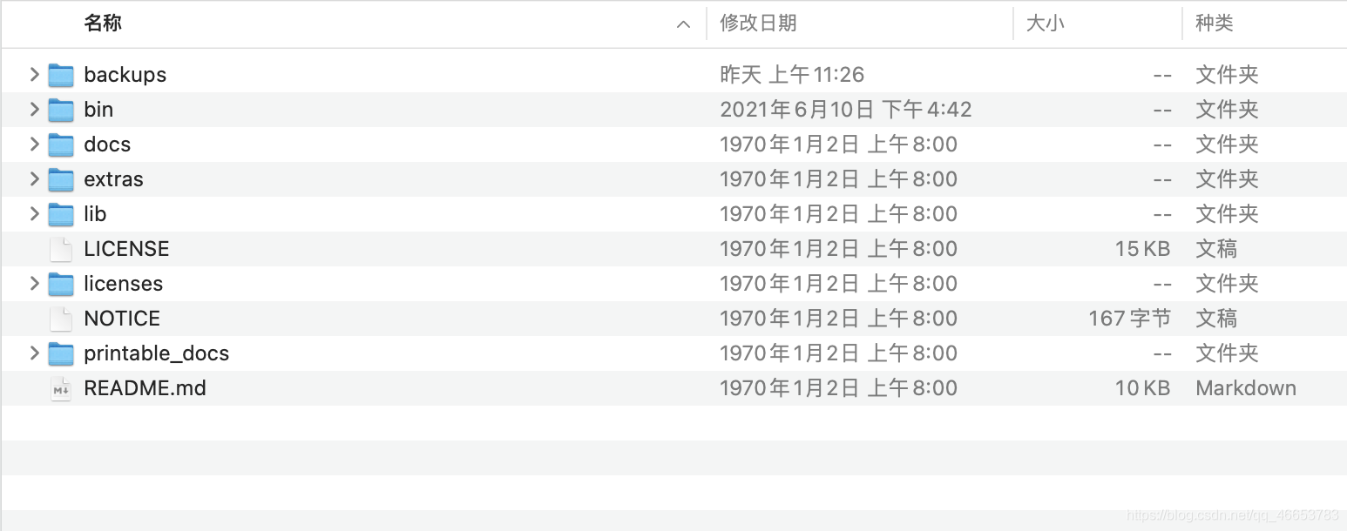Select the docs folder icon

coord(61,145)
